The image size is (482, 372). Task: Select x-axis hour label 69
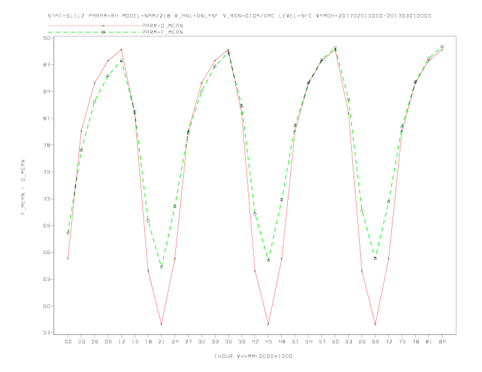pos(375,342)
